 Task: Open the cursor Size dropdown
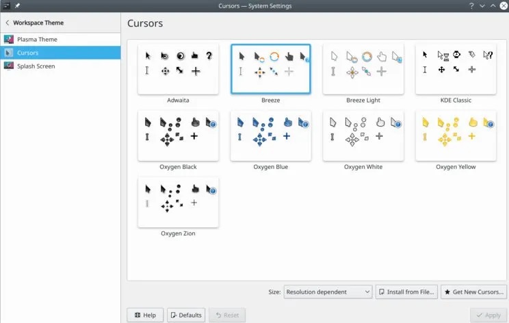pyautogui.click(x=328, y=292)
